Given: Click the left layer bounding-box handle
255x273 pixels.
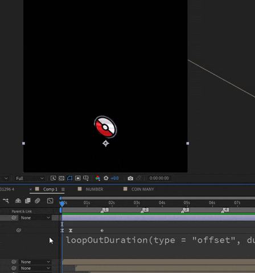Looking at the screenshot, I should click(x=23, y=143).
